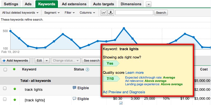
Task: Select all keywords header checkbox
Action: pos(5,70)
